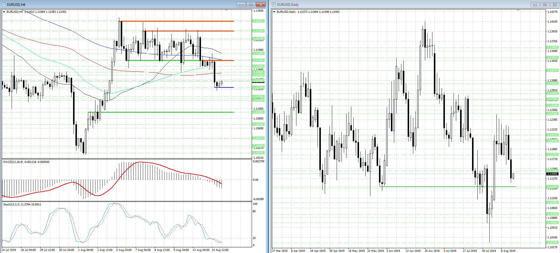Click the EURUSD,H4 window title icon
The image size is (560, 253).
pos(4,4)
